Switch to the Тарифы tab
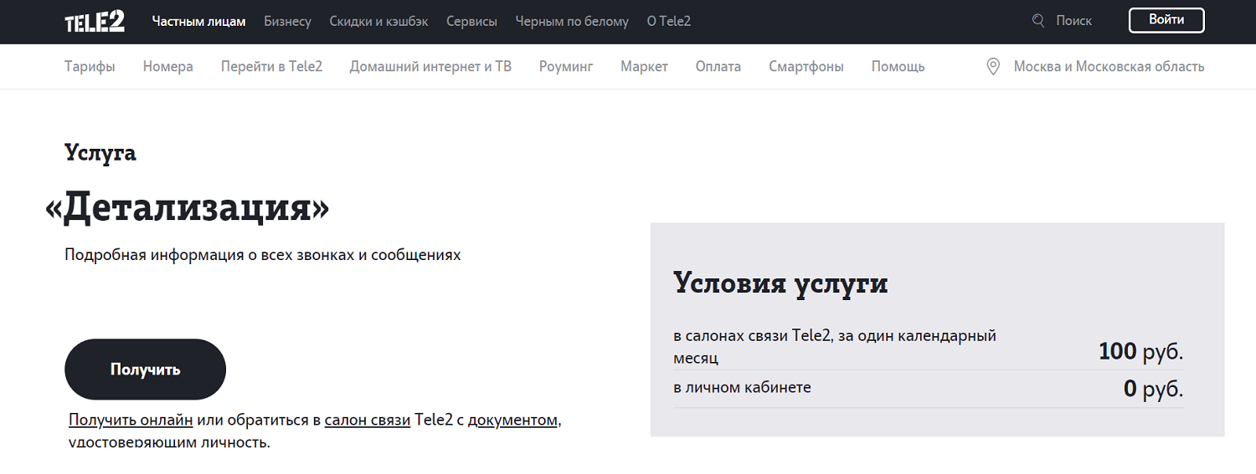Image resolution: width=1256 pixels, height=474 pixels. click(x=90, y=67)
